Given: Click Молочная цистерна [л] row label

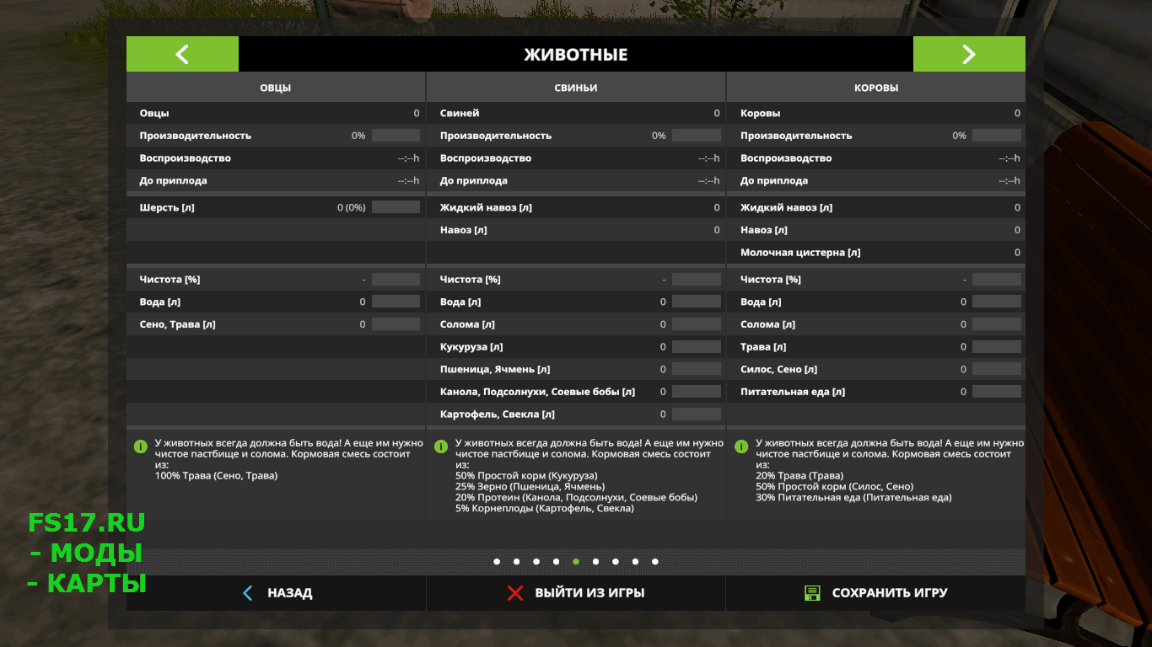Looking at the screenshot, I should click(x=800, y=253).
